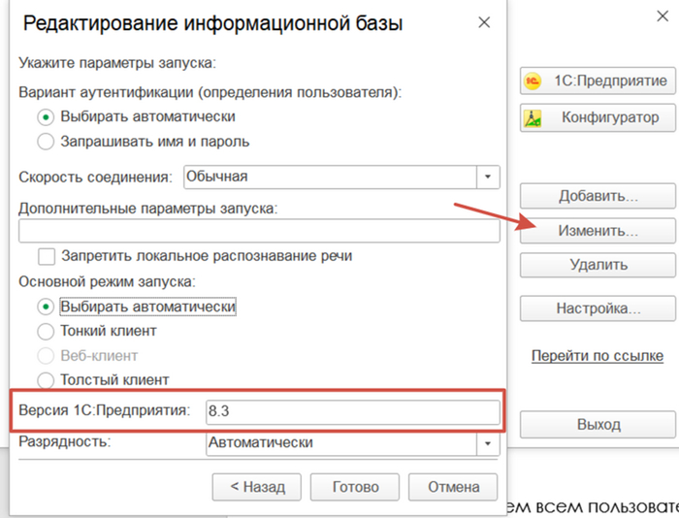Screen dimensions: 679x518
Task: Choose Толстый клиент launch mode
Action: point(46,380)
